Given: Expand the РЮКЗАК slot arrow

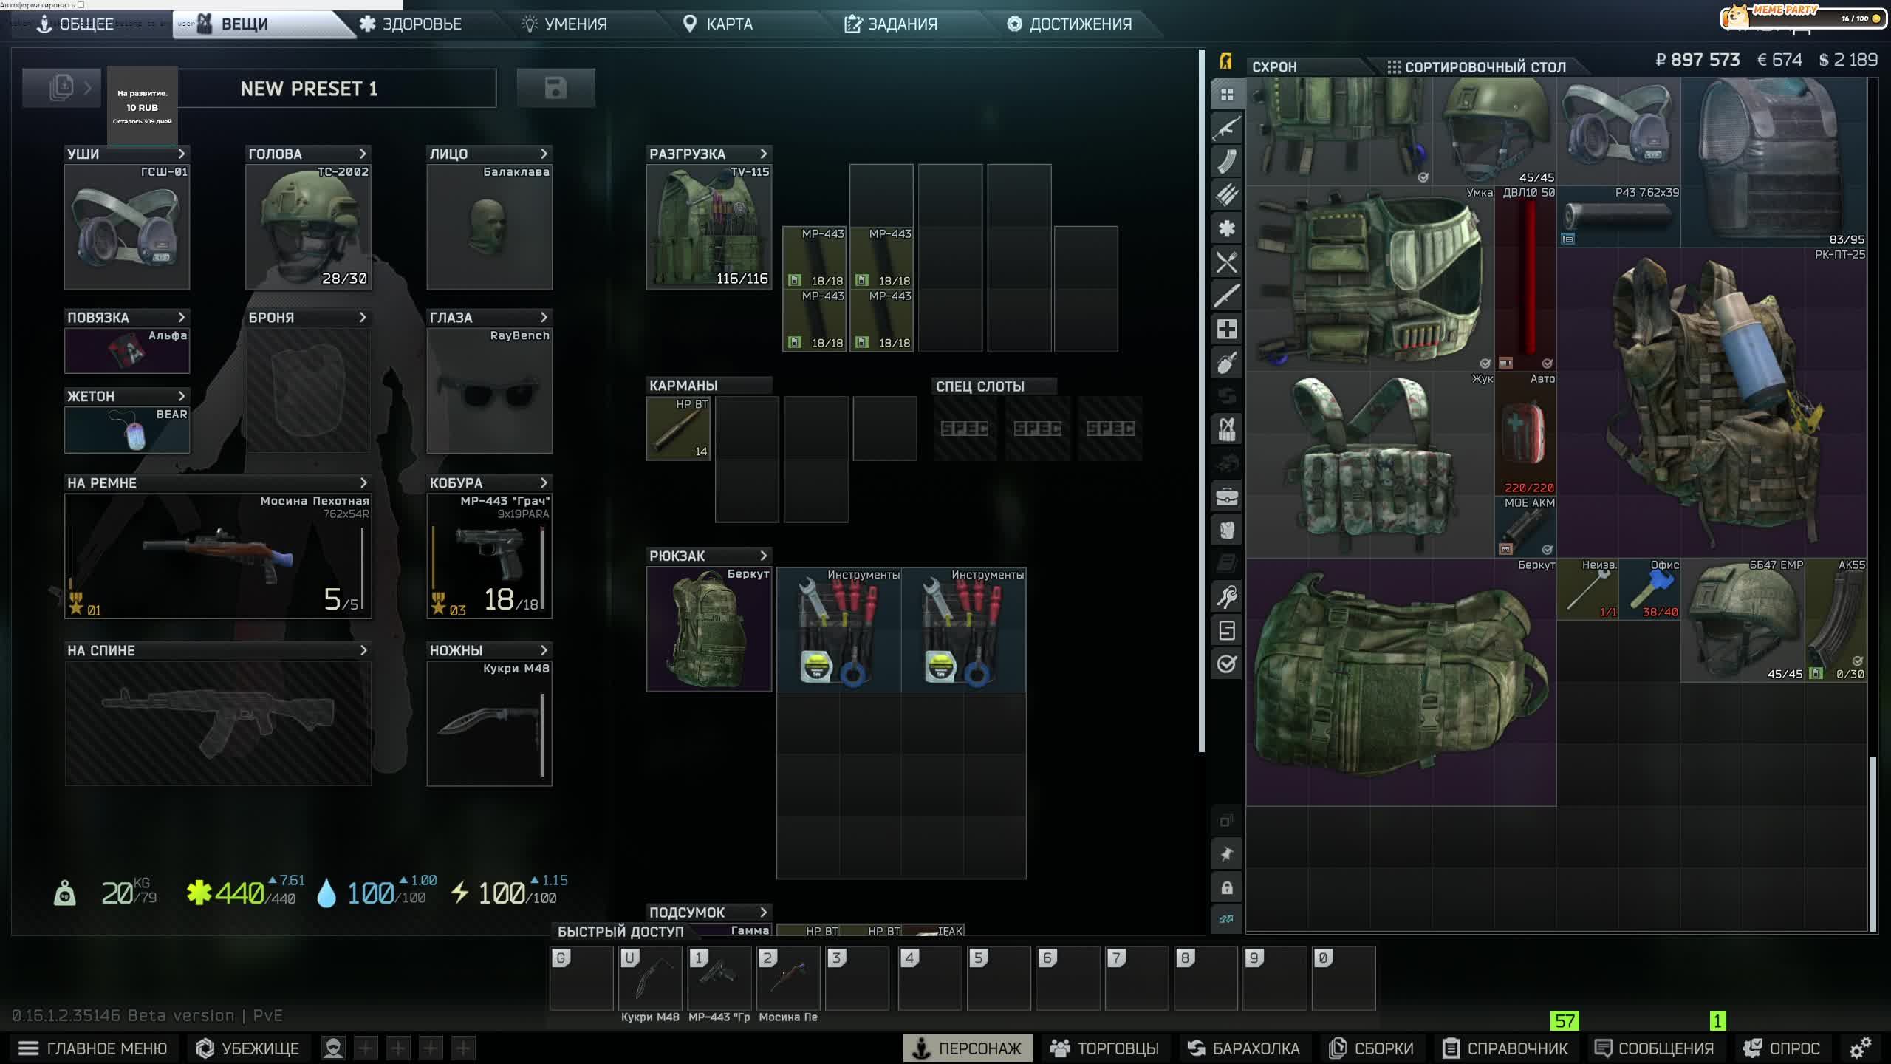Looking at the screenshot, I should click(764, 556).
